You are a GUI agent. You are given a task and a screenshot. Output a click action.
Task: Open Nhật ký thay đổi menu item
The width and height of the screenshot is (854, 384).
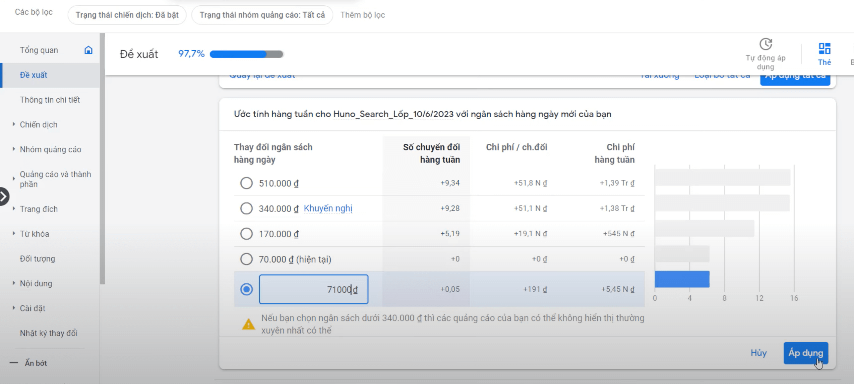49,333
